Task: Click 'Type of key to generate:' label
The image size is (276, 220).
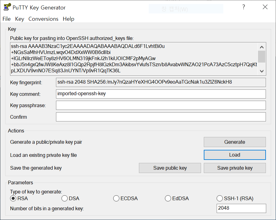Action: [x=36, y=192]
